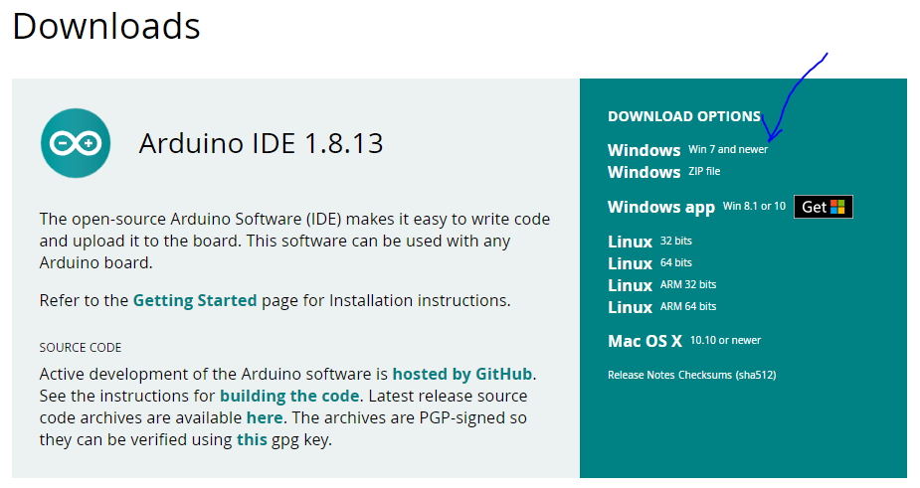
Task: Click the DOWNLOAD OPTIONS heading
Action: coord(684,116)
